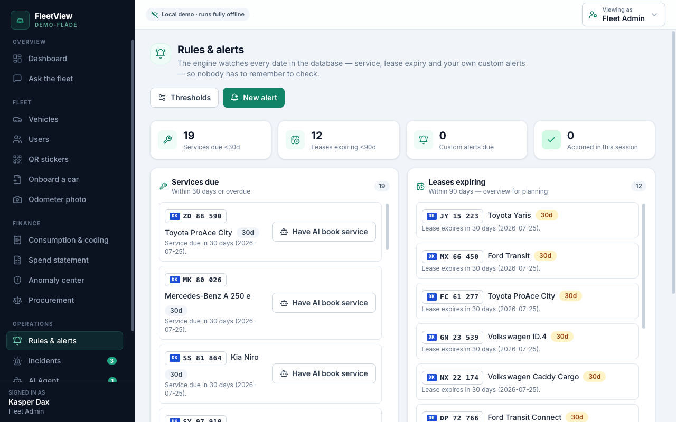
Task: Open the Viewing as Fleet Admin dropdown
Action: click(624, 14)
